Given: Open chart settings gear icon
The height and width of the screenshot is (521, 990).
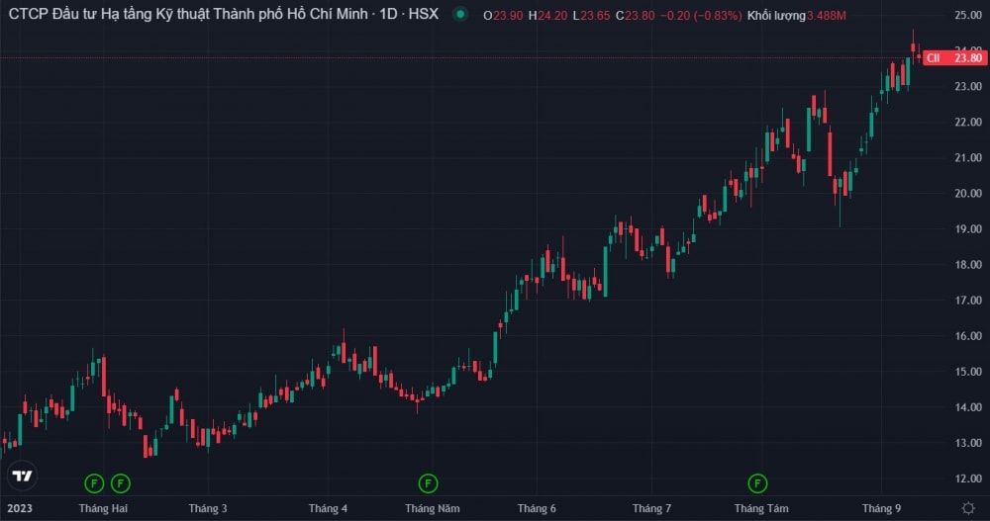Looking at the screenshot, I should pyautogui.click(x=968, y=508).
